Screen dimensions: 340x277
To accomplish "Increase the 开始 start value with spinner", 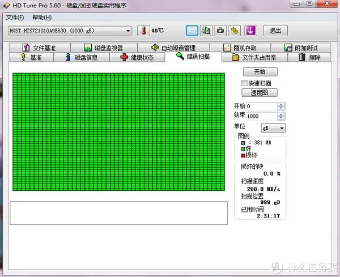I will [282, 104].
